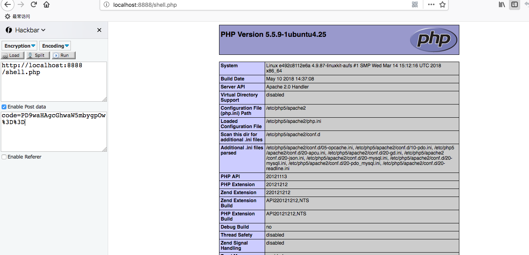Go forward with the forward arrow
Viewport: 529px width, 255px height.
tap(21, 5)
